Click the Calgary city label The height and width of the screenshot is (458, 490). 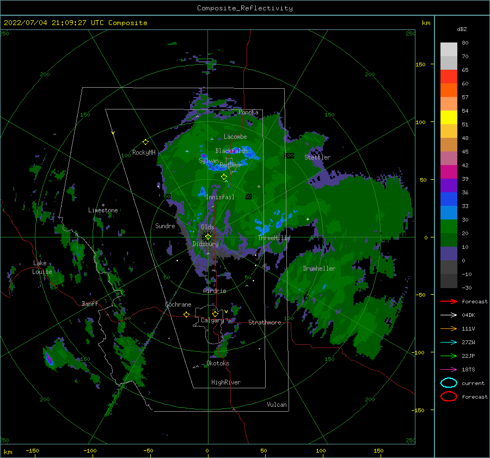[x=212, y=320]
